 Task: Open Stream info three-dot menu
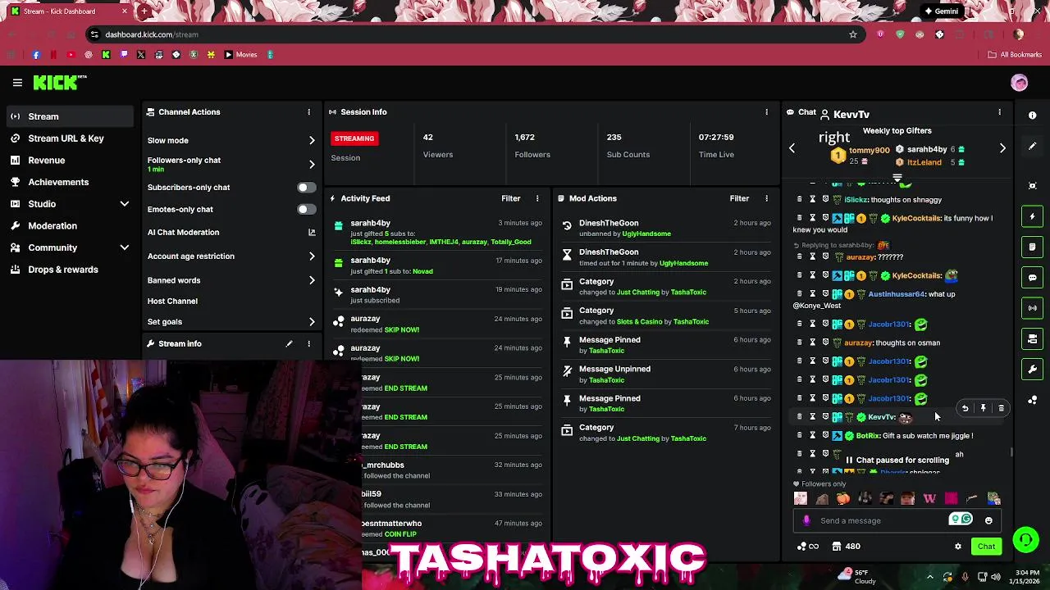tap(309, 344)
